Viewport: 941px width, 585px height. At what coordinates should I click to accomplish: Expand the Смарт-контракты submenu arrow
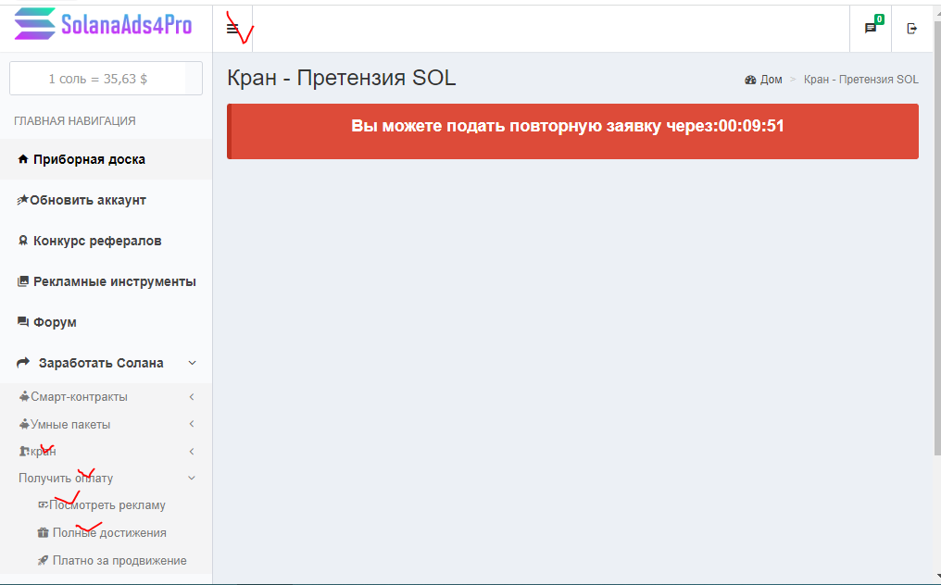coord(192,396)
